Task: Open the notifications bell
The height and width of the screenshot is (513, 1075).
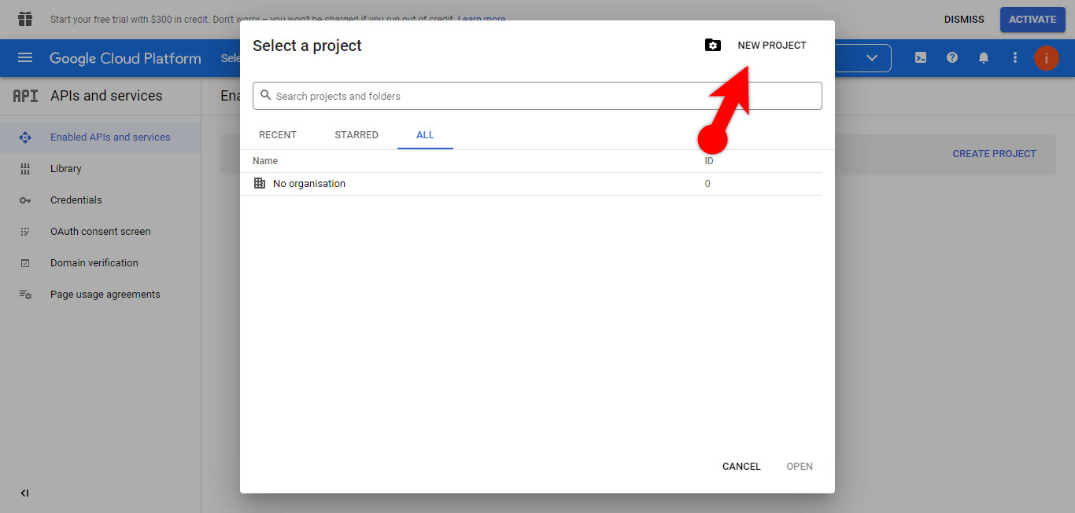Action: (x=984, y=57)
